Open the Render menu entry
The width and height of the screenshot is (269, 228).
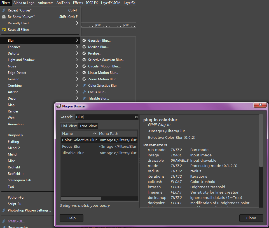point(13,111)
